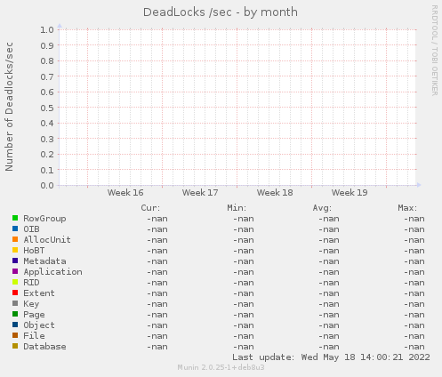Click the Week 17 axis label
442x377 pixels.
click(x=200, y=193)
